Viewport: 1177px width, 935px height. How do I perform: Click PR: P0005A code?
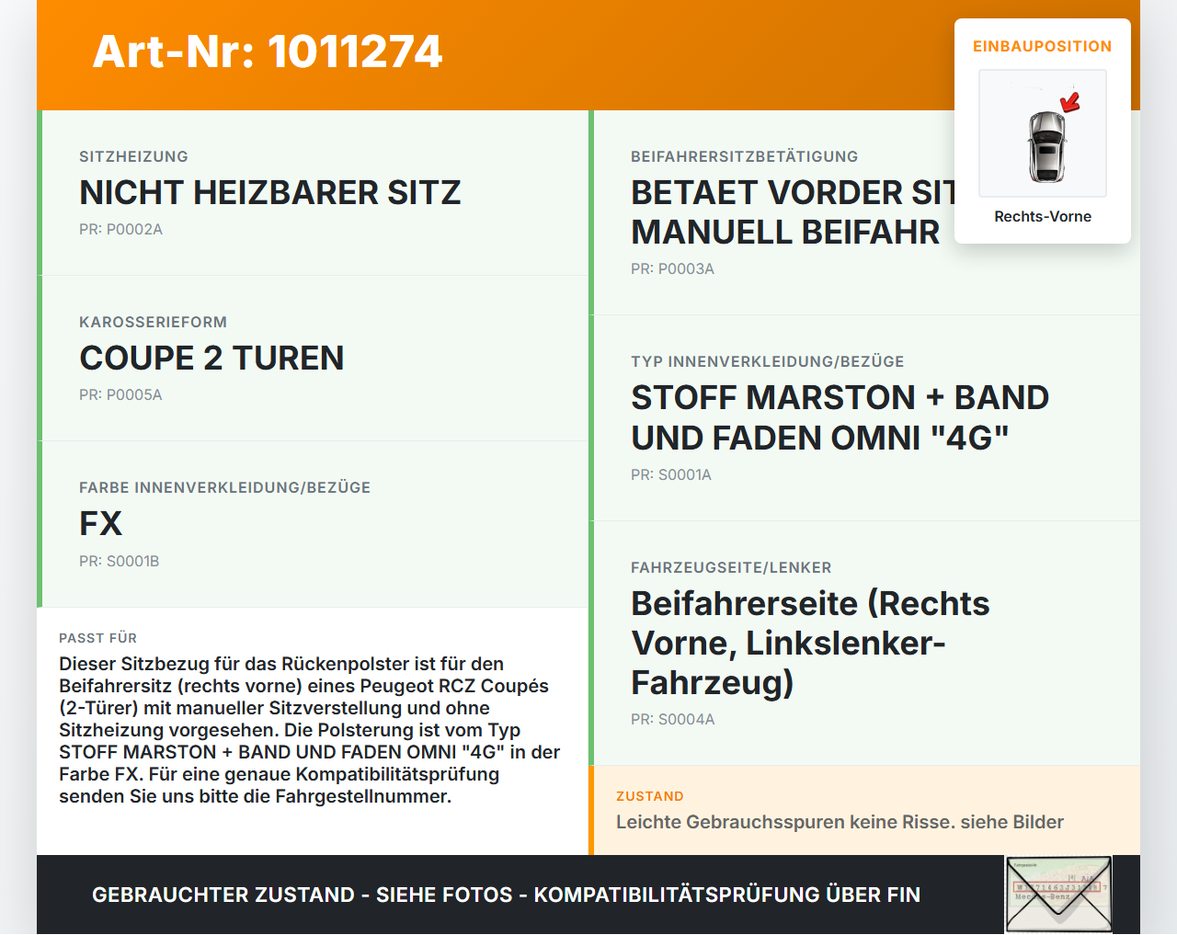coord(120,394)
